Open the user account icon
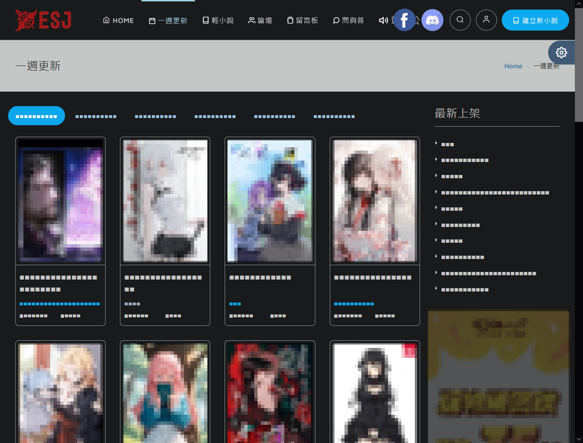 (x=486, y=20)
